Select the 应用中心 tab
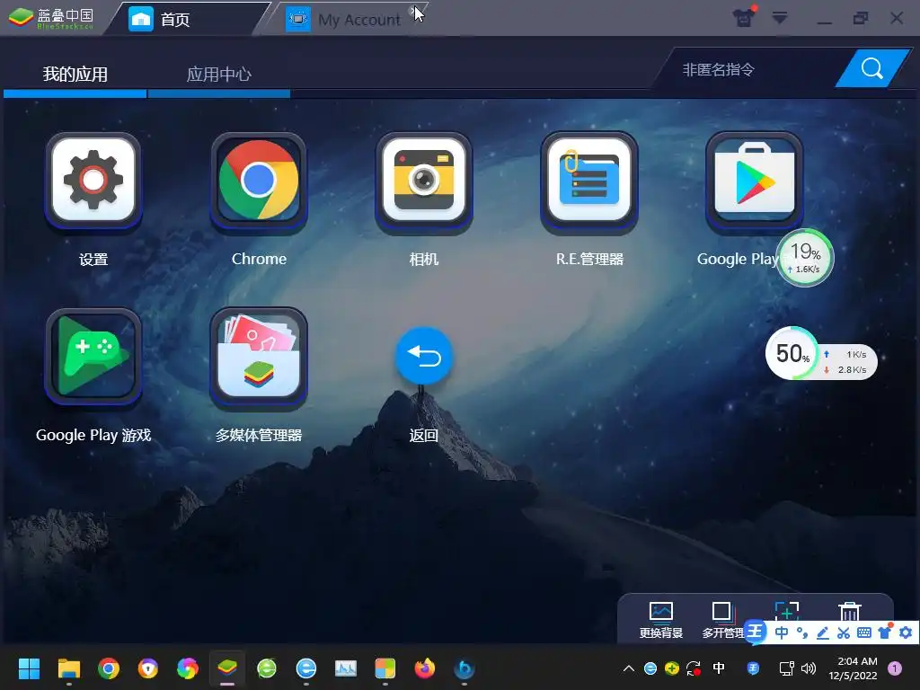The width and height of the screenshot is (920, 690). pyautogui.click(x=219, y=75)
